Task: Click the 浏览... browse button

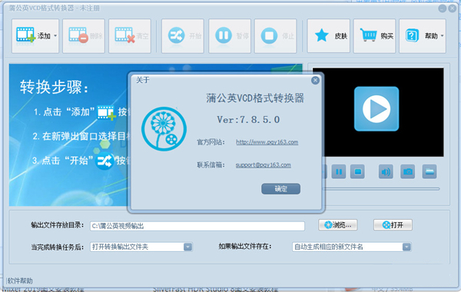Action: 338,225
